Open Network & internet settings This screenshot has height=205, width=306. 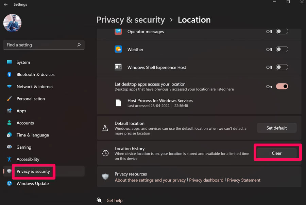click(x=44, y=87)
